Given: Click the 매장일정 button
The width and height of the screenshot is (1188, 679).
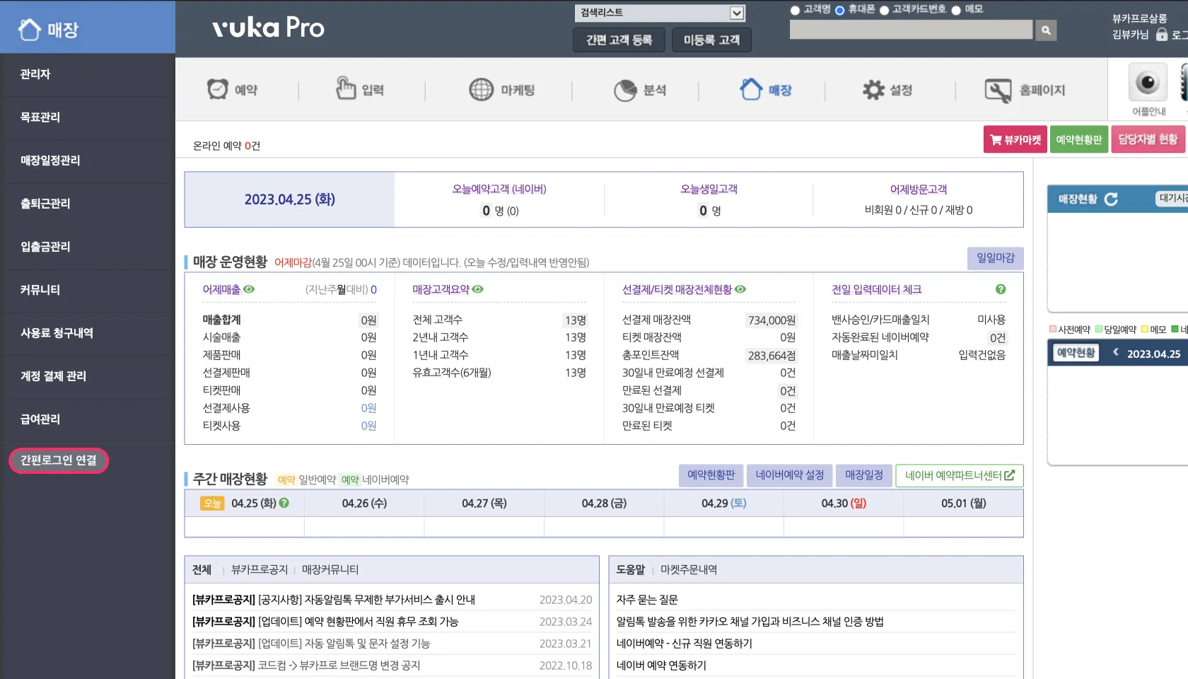Looking at the screenshot, I should 864,475.
